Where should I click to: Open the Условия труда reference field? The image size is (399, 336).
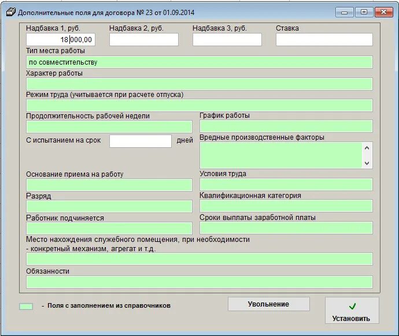[x=286, y=185]
